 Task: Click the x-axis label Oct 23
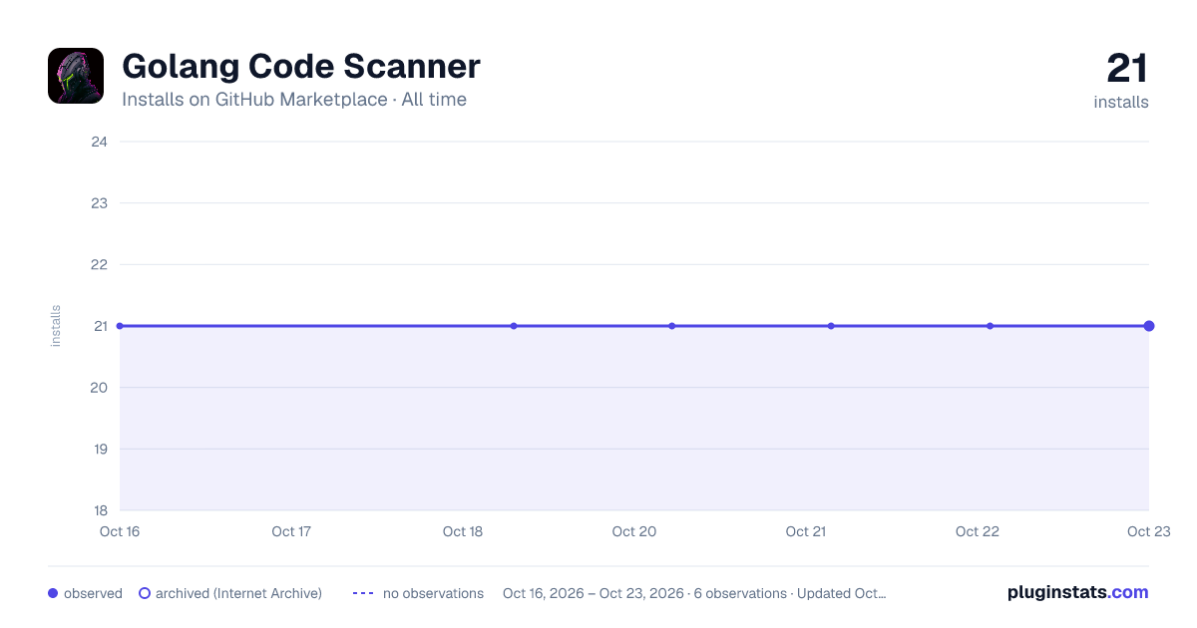1149,531
